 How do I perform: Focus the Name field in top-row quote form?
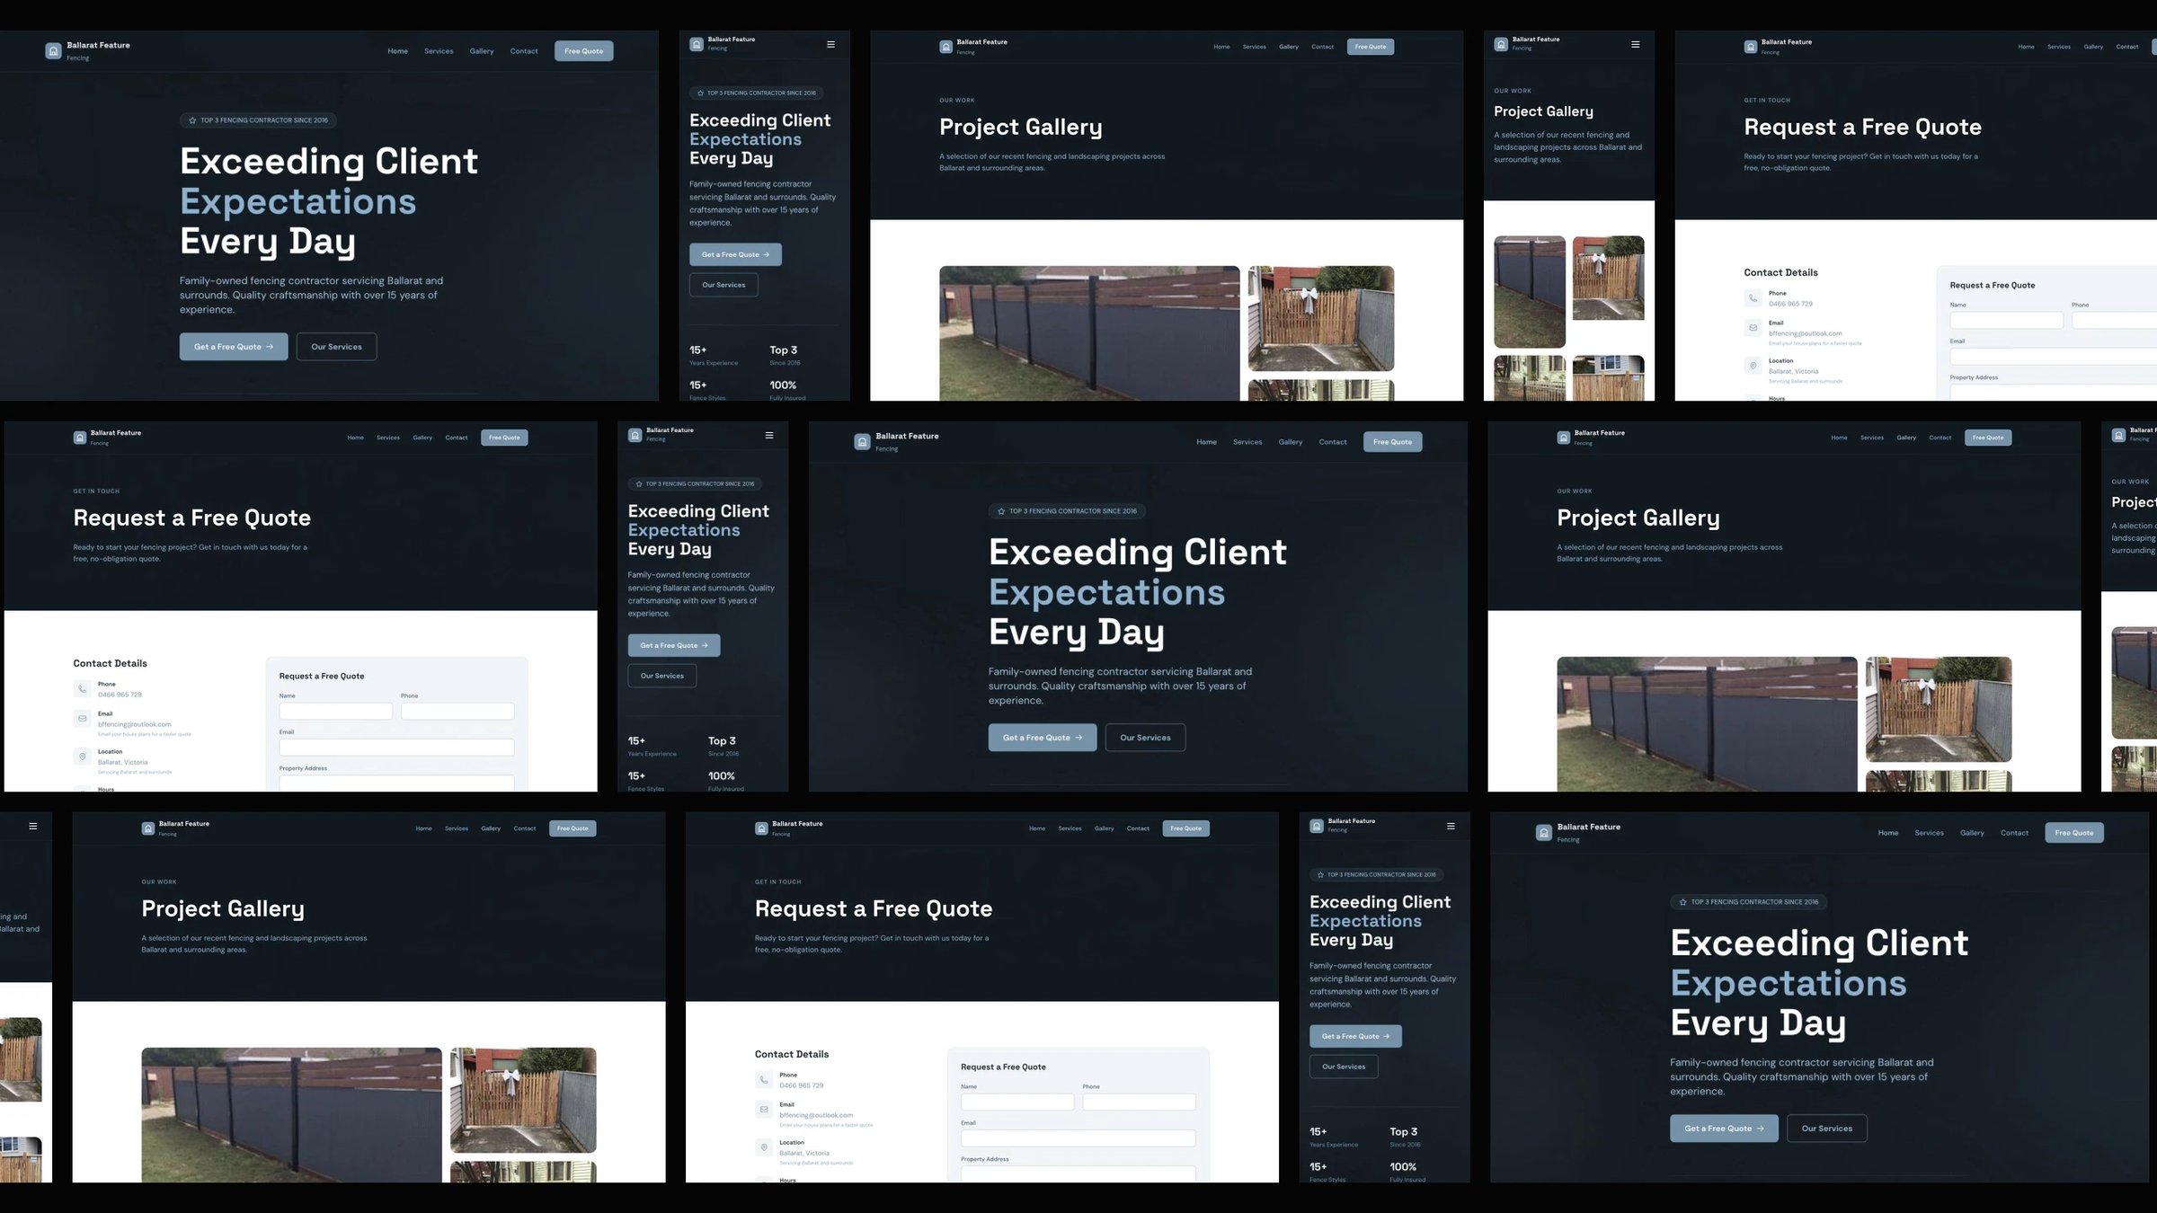2007,320
